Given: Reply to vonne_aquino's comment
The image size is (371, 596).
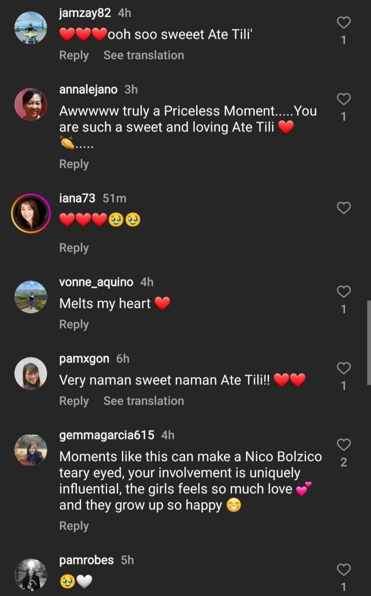Looking at the screenshot, I should coord(74,325).
